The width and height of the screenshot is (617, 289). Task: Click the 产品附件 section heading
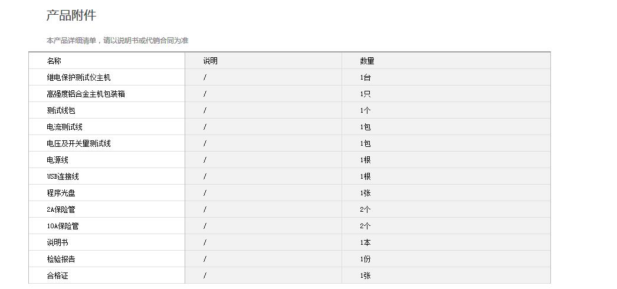tap(71, 16)
